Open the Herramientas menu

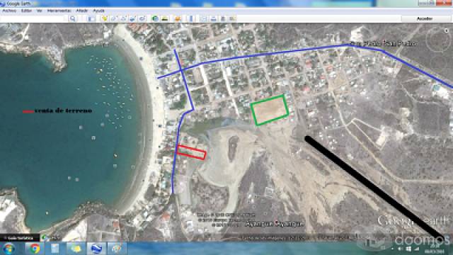59,11
